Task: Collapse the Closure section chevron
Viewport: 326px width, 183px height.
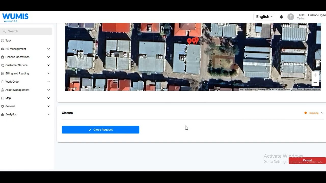Action: click(322, 113)
